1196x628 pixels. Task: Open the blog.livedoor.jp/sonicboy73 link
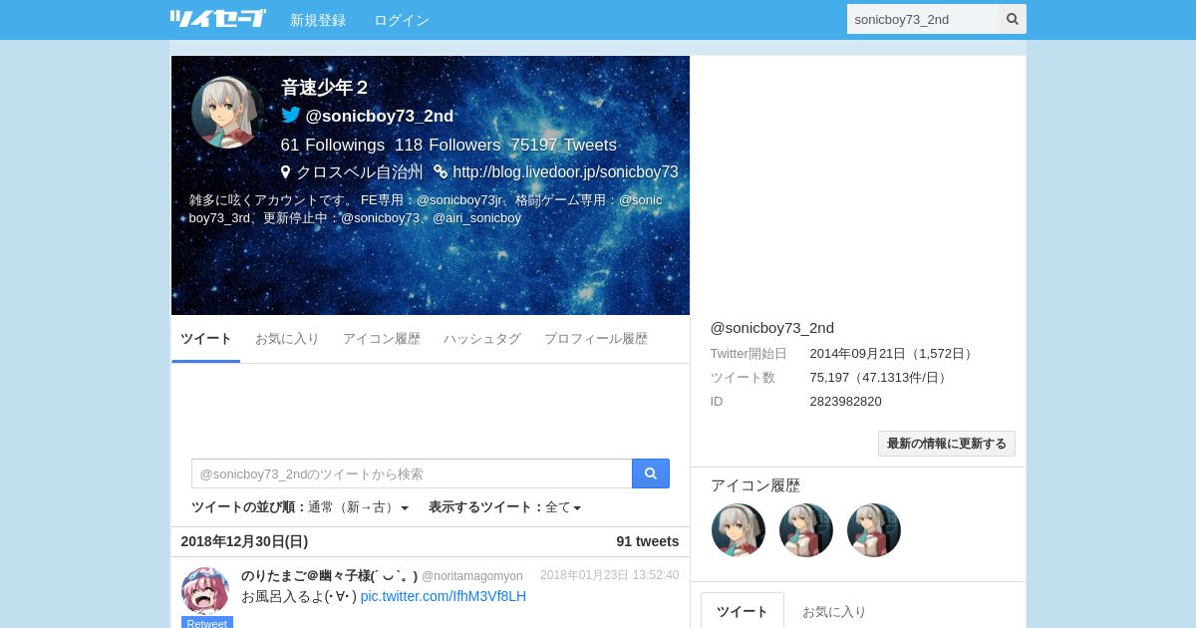pos(565,171)
